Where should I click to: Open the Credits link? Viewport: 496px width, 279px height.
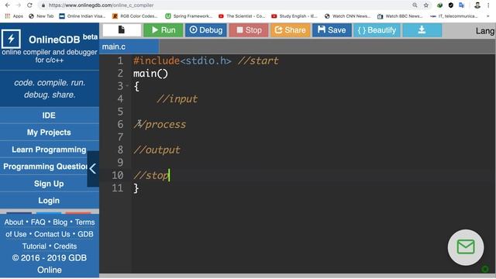tap(65, 246)
